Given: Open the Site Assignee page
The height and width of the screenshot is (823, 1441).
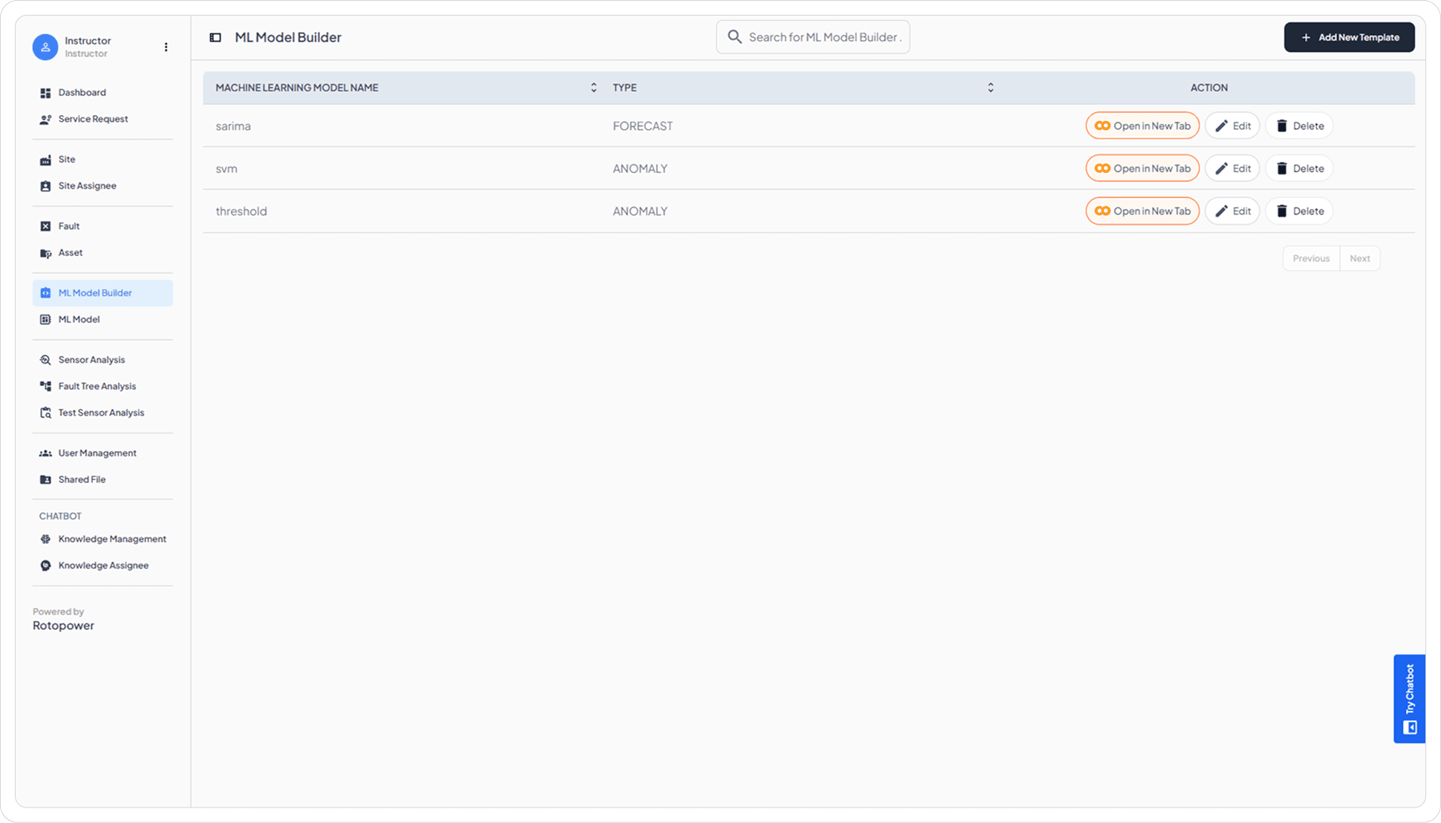Looking at the screenshot, I should click(87, 186).
